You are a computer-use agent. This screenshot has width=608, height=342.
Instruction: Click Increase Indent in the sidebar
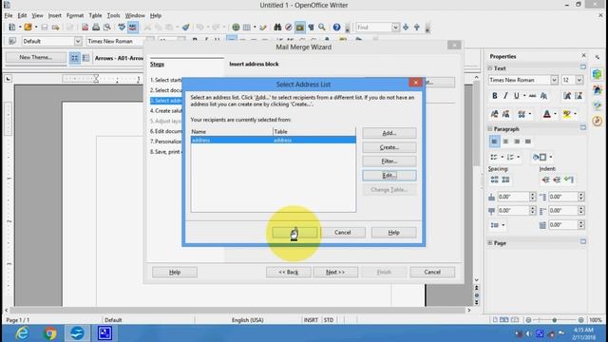(x=545, y=180)
